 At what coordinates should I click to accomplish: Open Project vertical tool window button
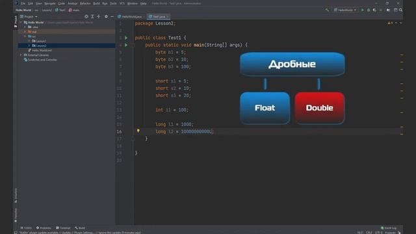point(16,21)
